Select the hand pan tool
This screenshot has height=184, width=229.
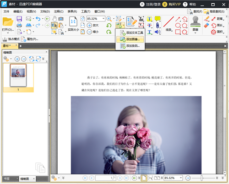[54, 19]
